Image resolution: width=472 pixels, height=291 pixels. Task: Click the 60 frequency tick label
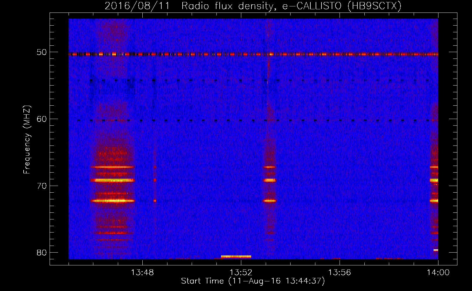(x=42, y=119)
